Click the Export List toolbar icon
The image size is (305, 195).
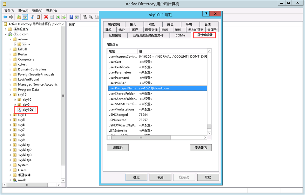coord(64,17)
